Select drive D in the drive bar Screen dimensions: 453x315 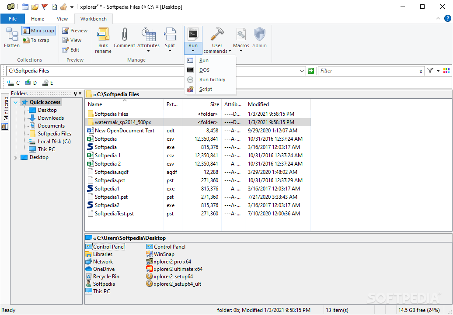31,83
